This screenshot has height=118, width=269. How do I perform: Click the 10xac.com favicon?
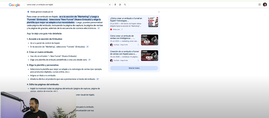[111, 29]
